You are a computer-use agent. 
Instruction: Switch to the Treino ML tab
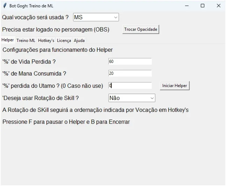point(26,41)
